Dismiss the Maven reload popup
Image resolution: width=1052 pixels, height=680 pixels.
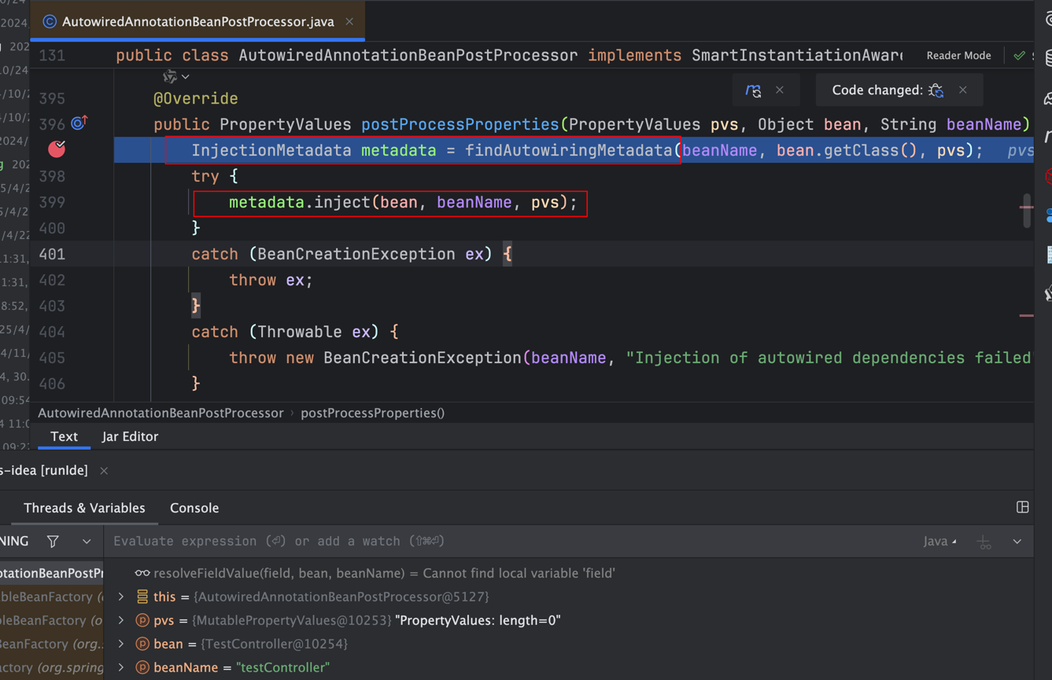(780, 90)
